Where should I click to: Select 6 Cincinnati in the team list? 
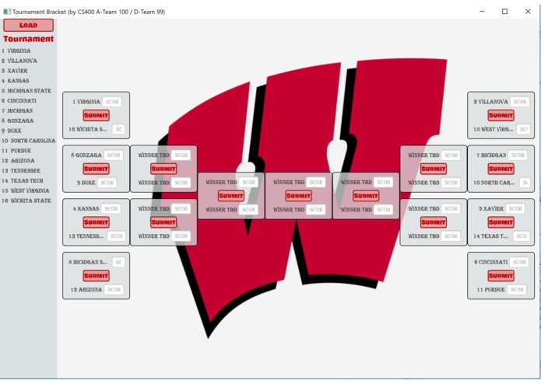(x=19, y=100)
